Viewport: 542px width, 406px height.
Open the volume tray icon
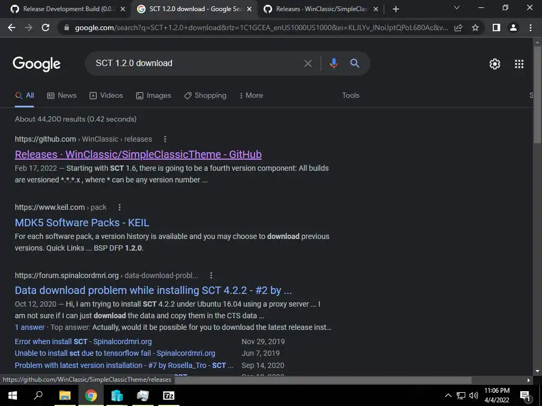pos(474,395)
